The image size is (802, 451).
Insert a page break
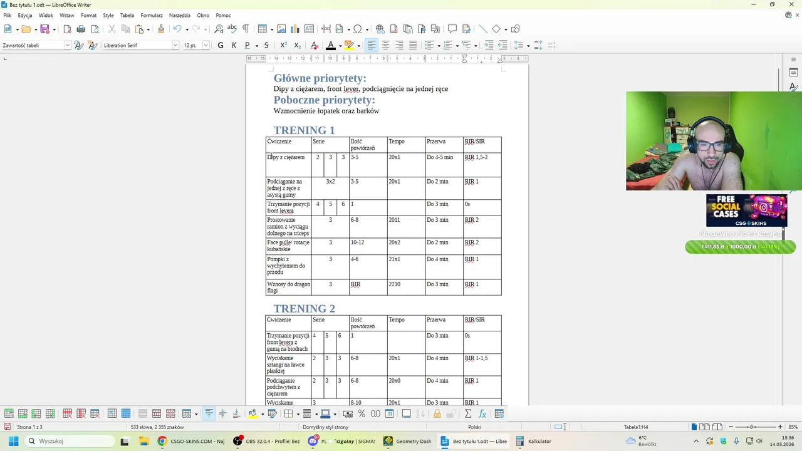click(x=326, y=29)
